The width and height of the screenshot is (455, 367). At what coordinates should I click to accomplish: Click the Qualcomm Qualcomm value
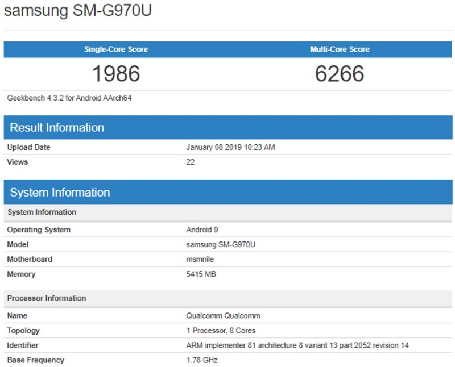click(223, 316)
